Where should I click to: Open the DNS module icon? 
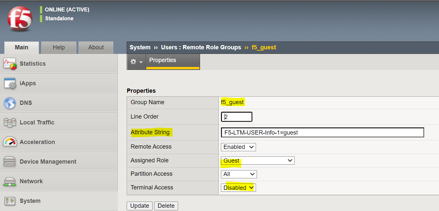pos(10,103)
